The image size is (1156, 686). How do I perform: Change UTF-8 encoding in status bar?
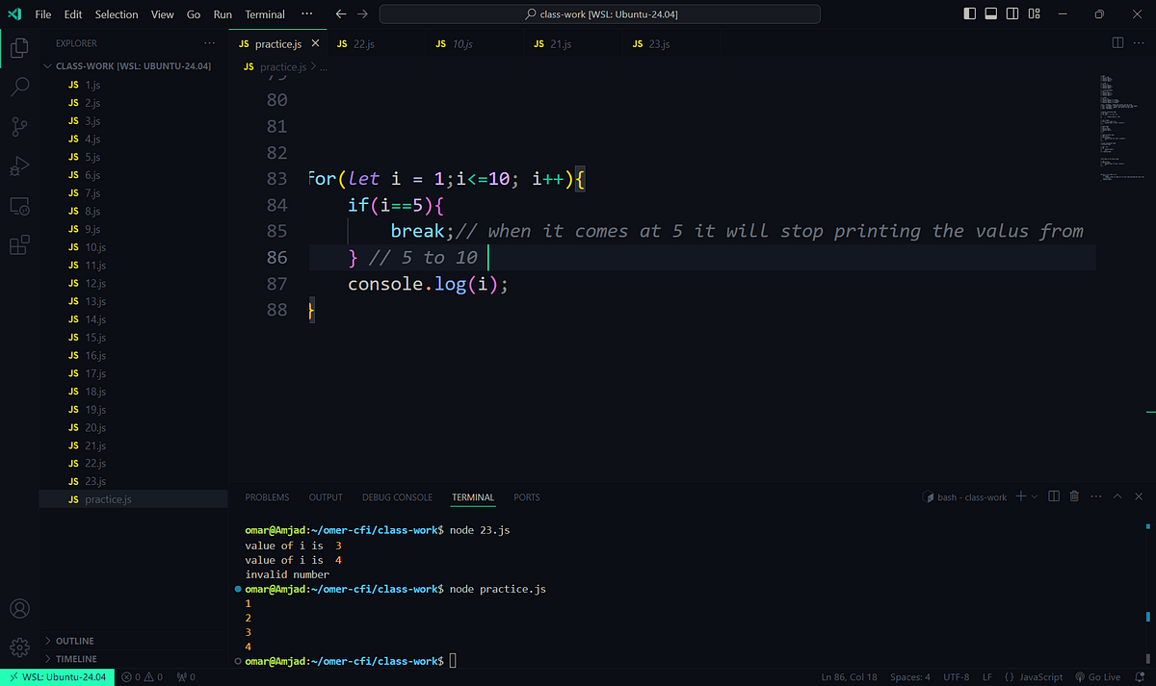(957, 677)
